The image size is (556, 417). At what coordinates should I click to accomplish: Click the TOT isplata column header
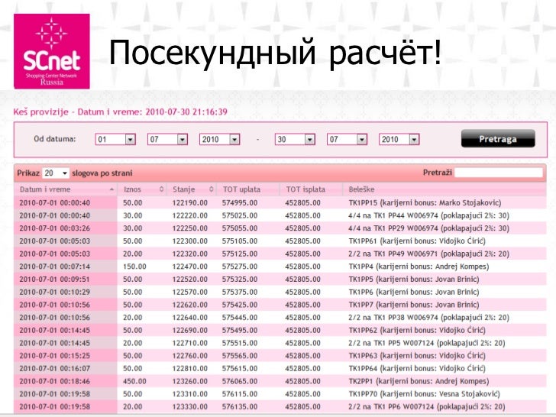coord(312,189)
